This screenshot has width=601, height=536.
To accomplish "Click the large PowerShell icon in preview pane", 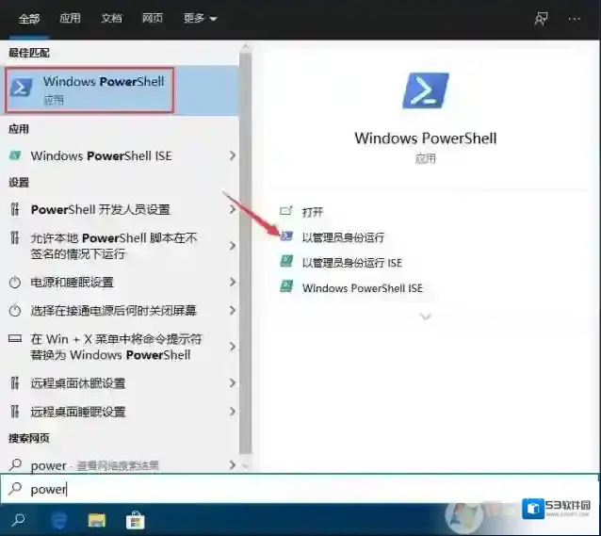I will click(x=425, y=91).
